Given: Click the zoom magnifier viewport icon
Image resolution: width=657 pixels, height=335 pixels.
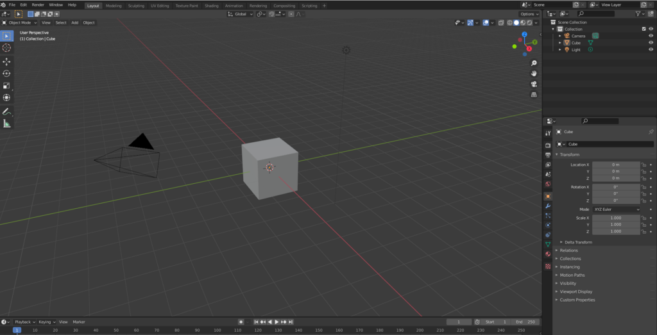Looking at the screenshot, I should pyautogui.click(x=534, y=63).
